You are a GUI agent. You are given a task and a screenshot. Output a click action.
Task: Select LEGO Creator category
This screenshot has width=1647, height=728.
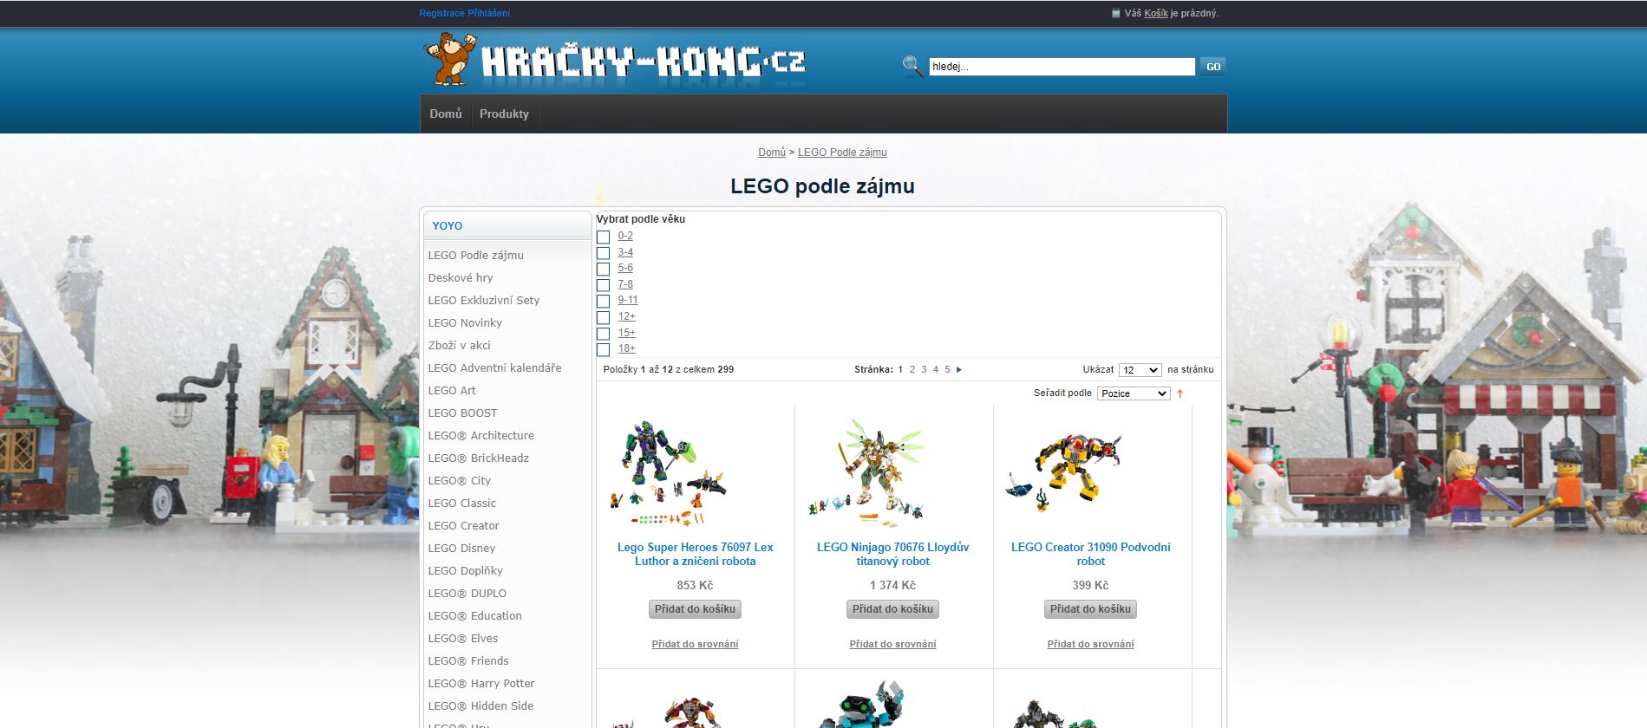(463, 525)
